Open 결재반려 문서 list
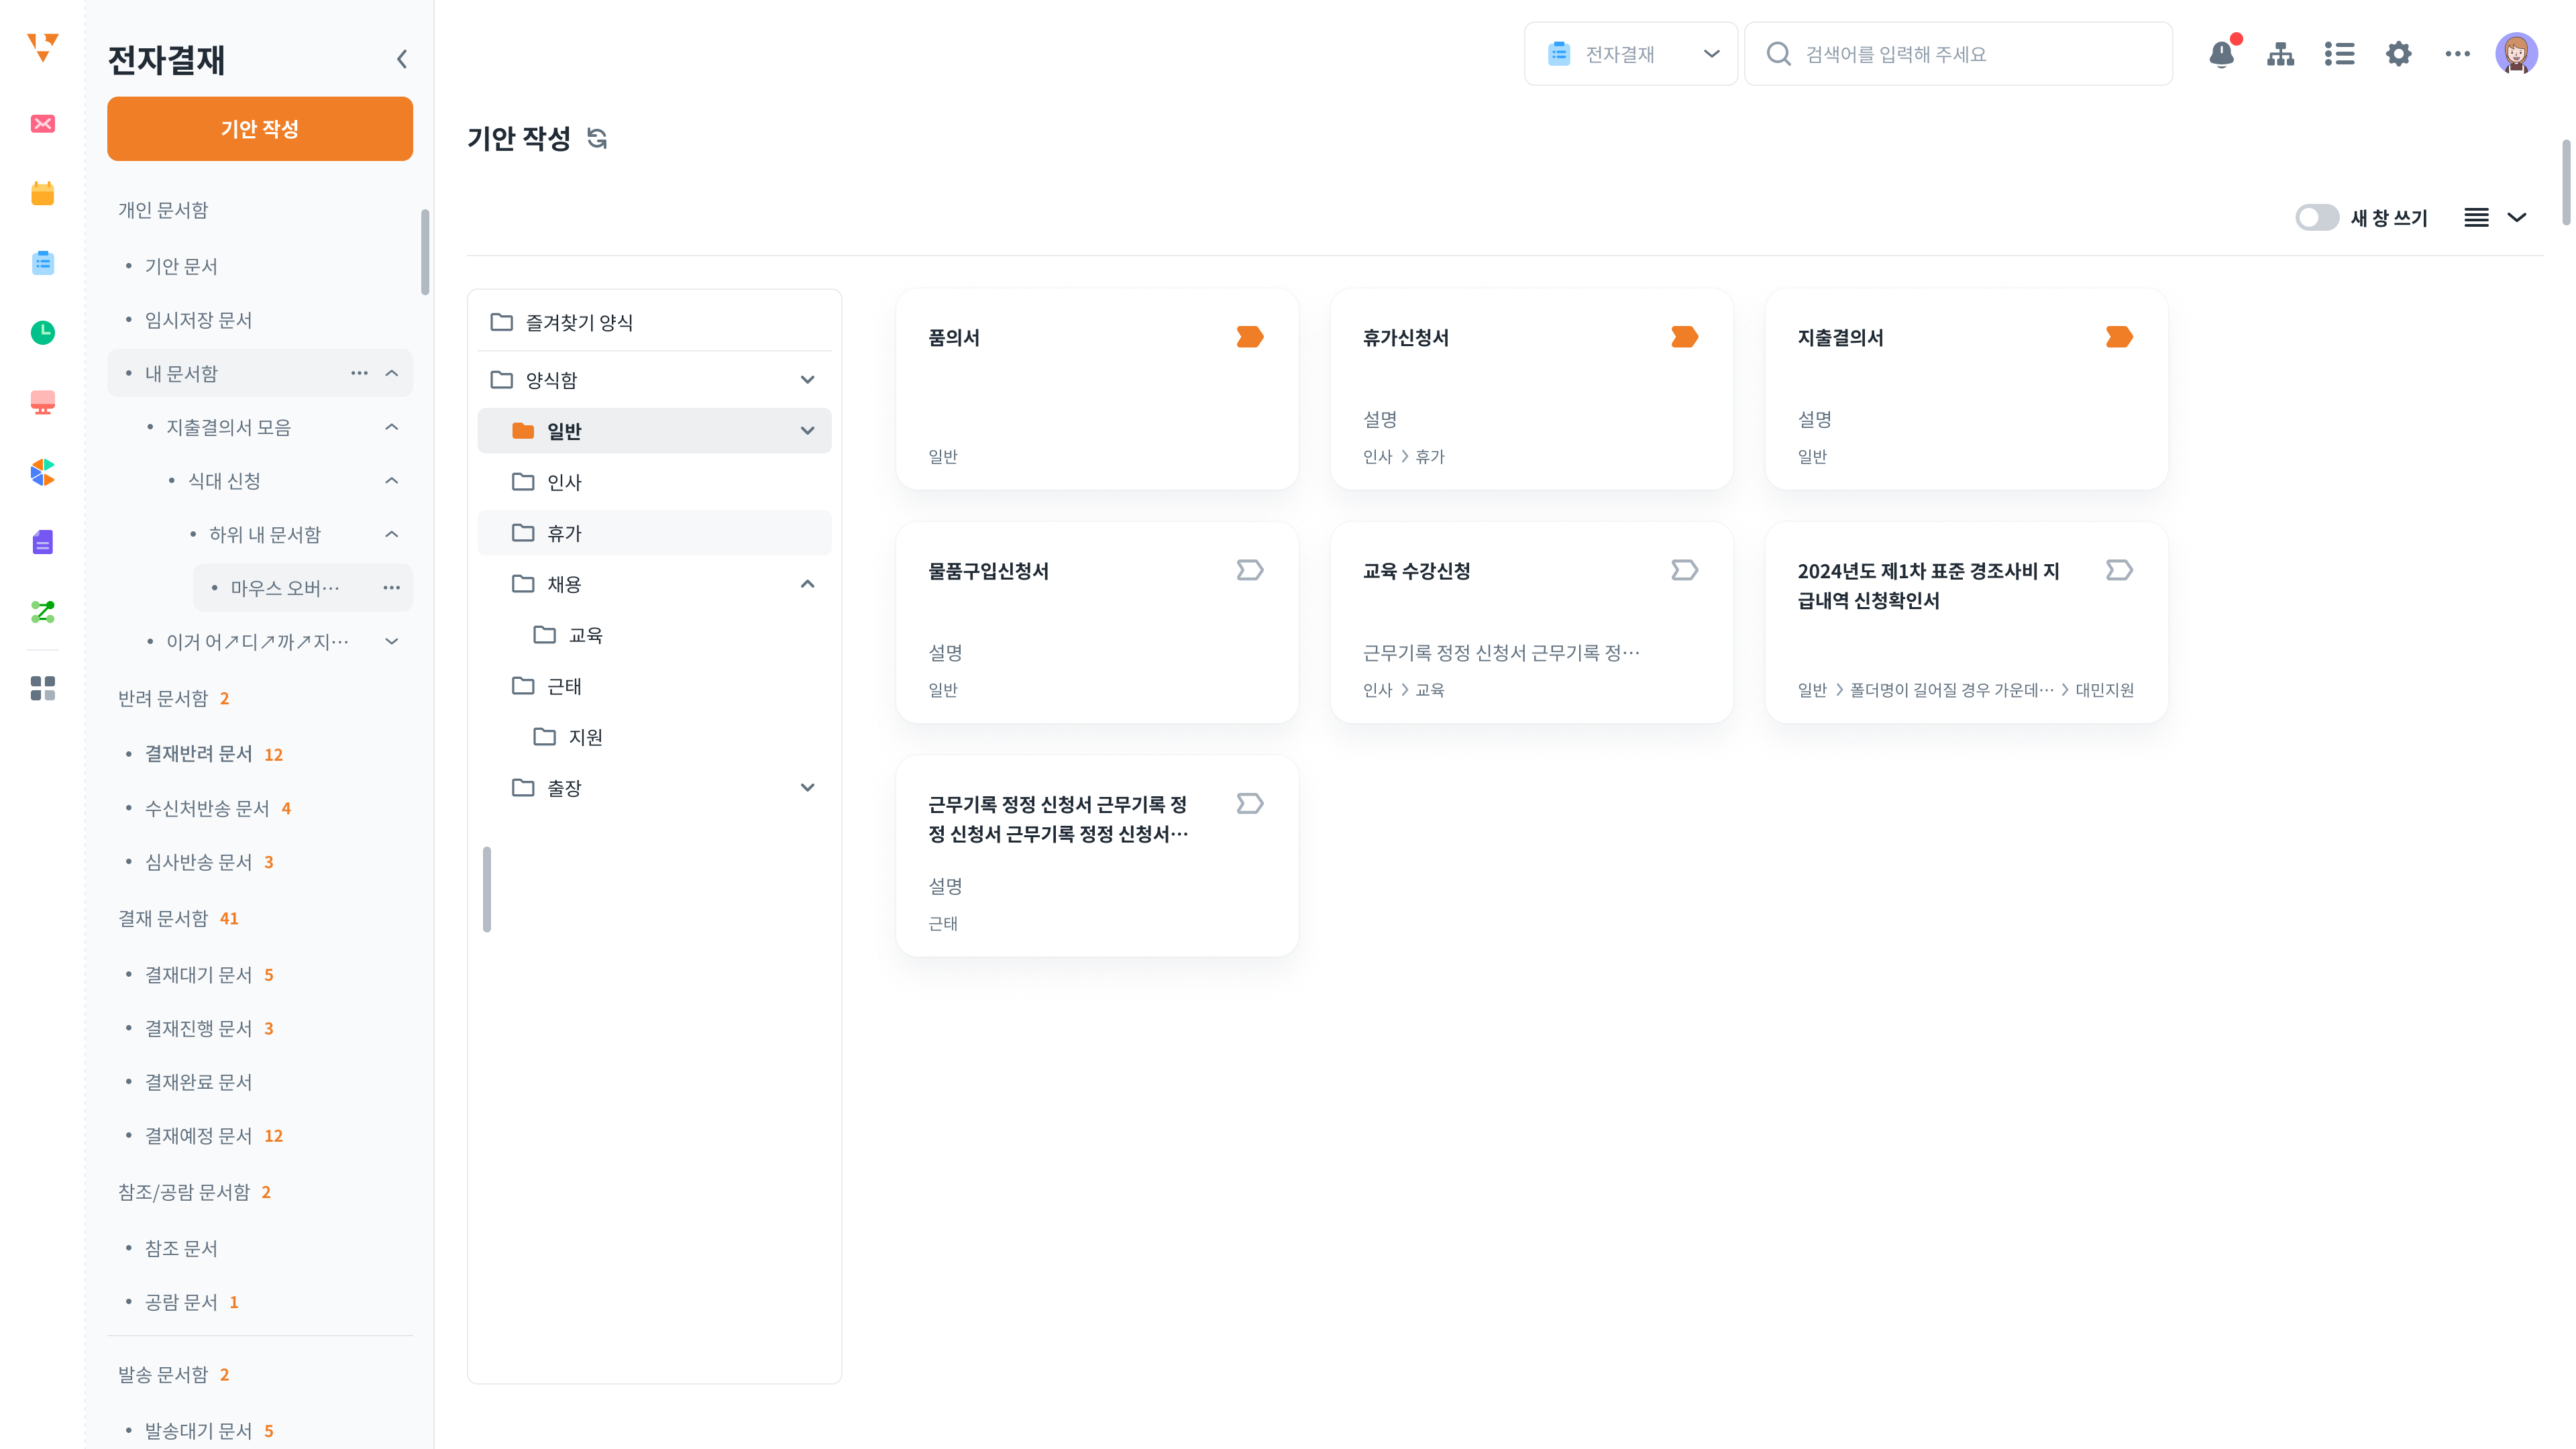 tap(198, 754)
